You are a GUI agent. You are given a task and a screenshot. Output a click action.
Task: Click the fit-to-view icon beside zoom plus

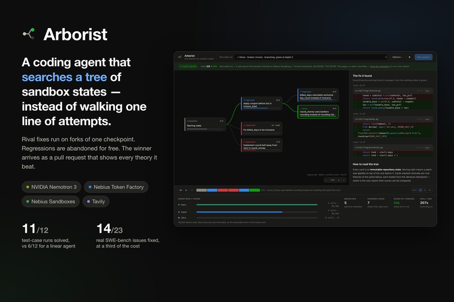pyautogui.click(x=344, y=180)
